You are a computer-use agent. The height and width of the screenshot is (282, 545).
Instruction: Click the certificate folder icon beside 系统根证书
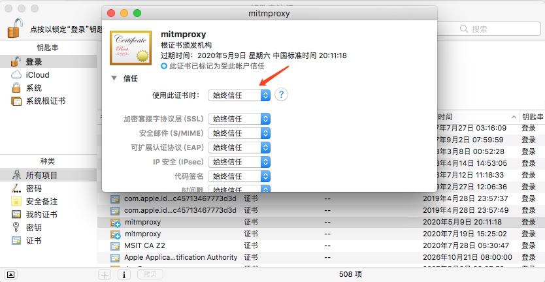[16, 101]
